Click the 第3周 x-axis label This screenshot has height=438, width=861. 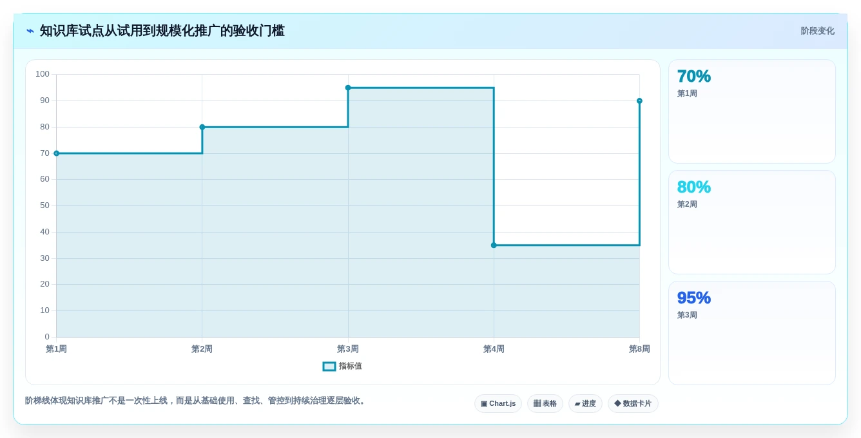click(x=348, y=349)
